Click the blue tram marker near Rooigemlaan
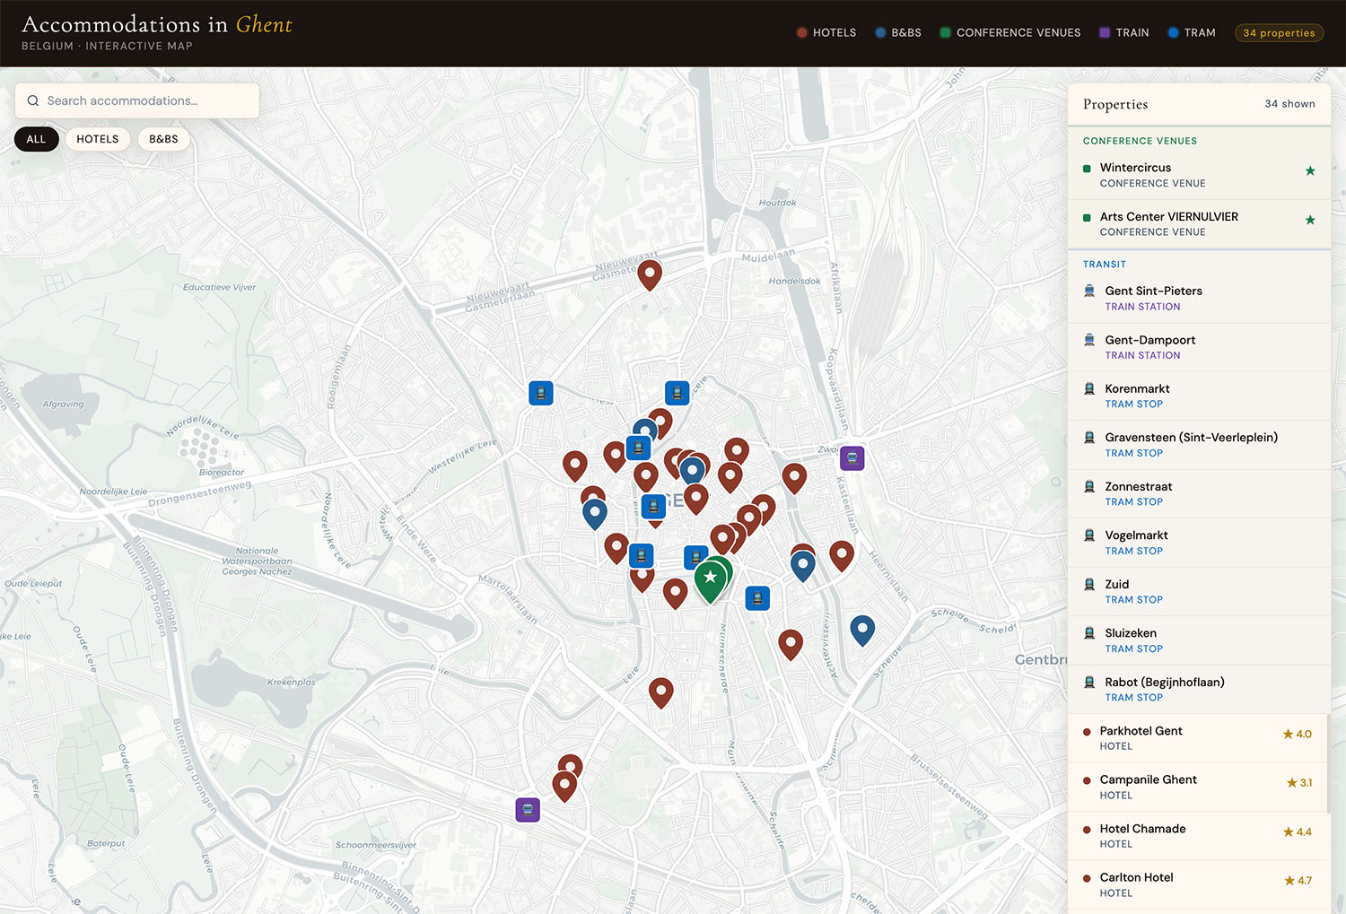This screenshot has height=914, width=1346. [x=540, y=393]
